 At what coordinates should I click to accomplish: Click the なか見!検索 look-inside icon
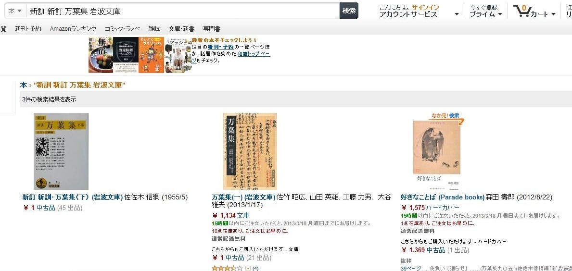445,117
